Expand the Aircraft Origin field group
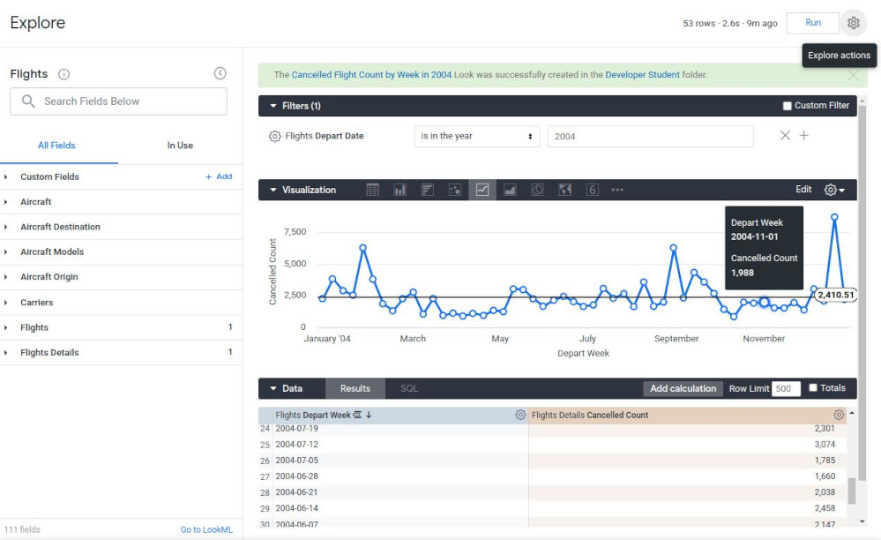 pos(5,277)
